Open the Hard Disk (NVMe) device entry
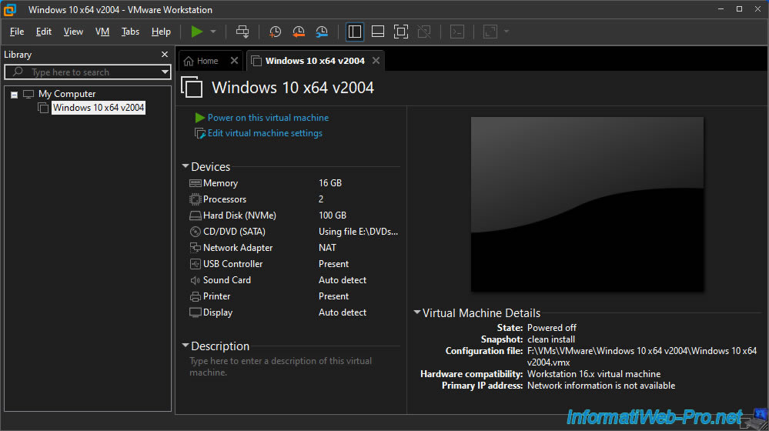The image size is (769, 431). tap(239, 215)
